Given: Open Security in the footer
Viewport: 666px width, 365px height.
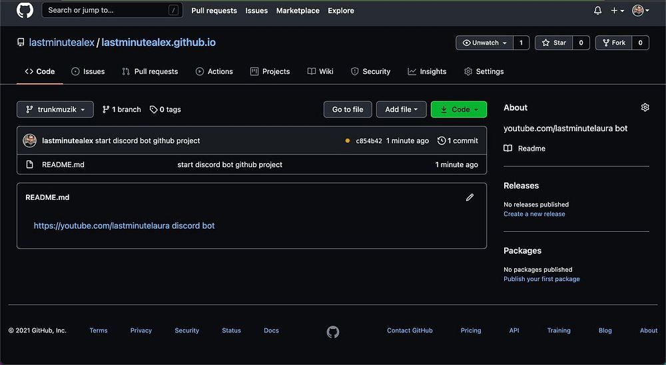Looking at the screenshot, I should pos(187,330).
